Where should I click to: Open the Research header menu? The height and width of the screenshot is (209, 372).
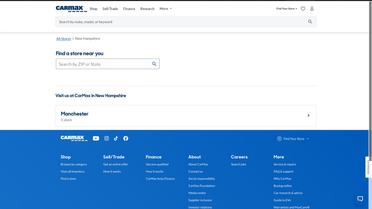pos(147,9)
